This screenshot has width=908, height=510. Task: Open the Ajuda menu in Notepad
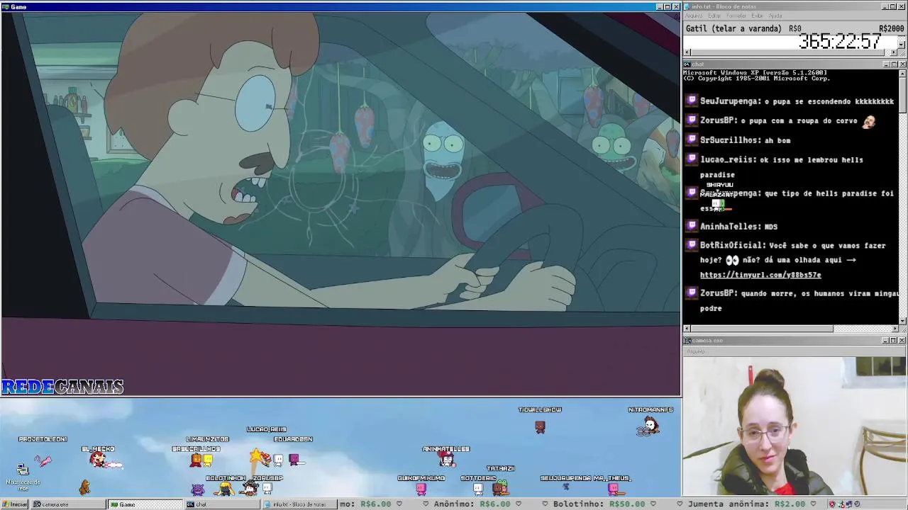point(776,16)
